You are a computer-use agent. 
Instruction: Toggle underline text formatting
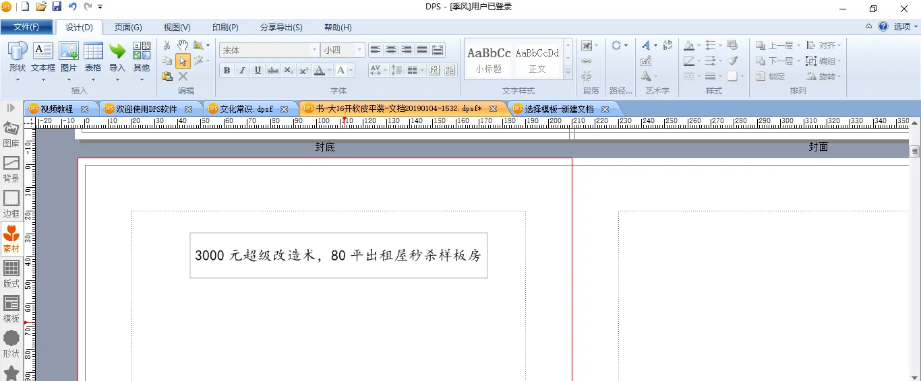pos(258,71)
